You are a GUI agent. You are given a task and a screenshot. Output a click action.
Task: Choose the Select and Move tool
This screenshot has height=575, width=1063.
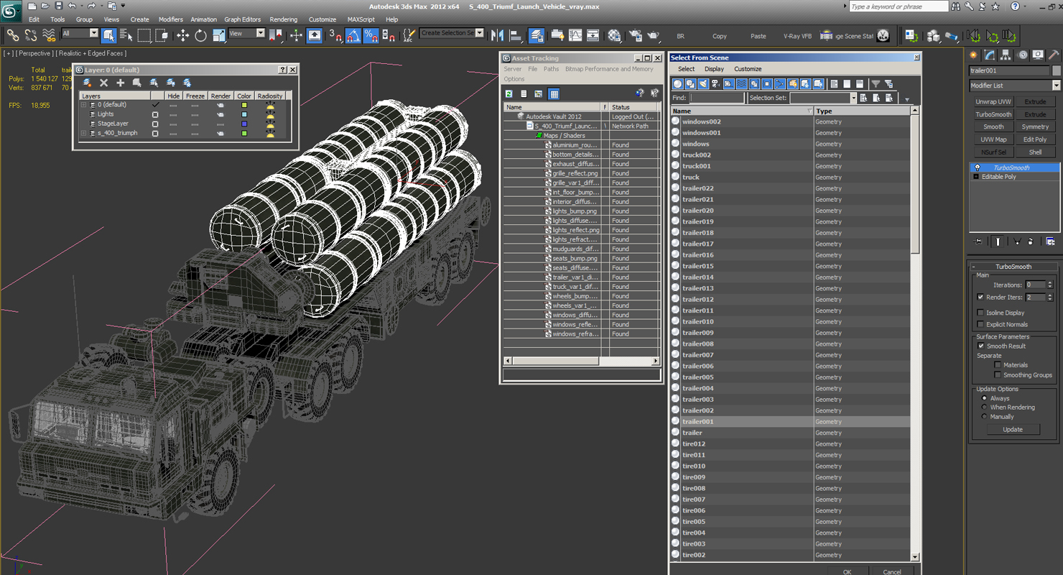coord(182,34)
